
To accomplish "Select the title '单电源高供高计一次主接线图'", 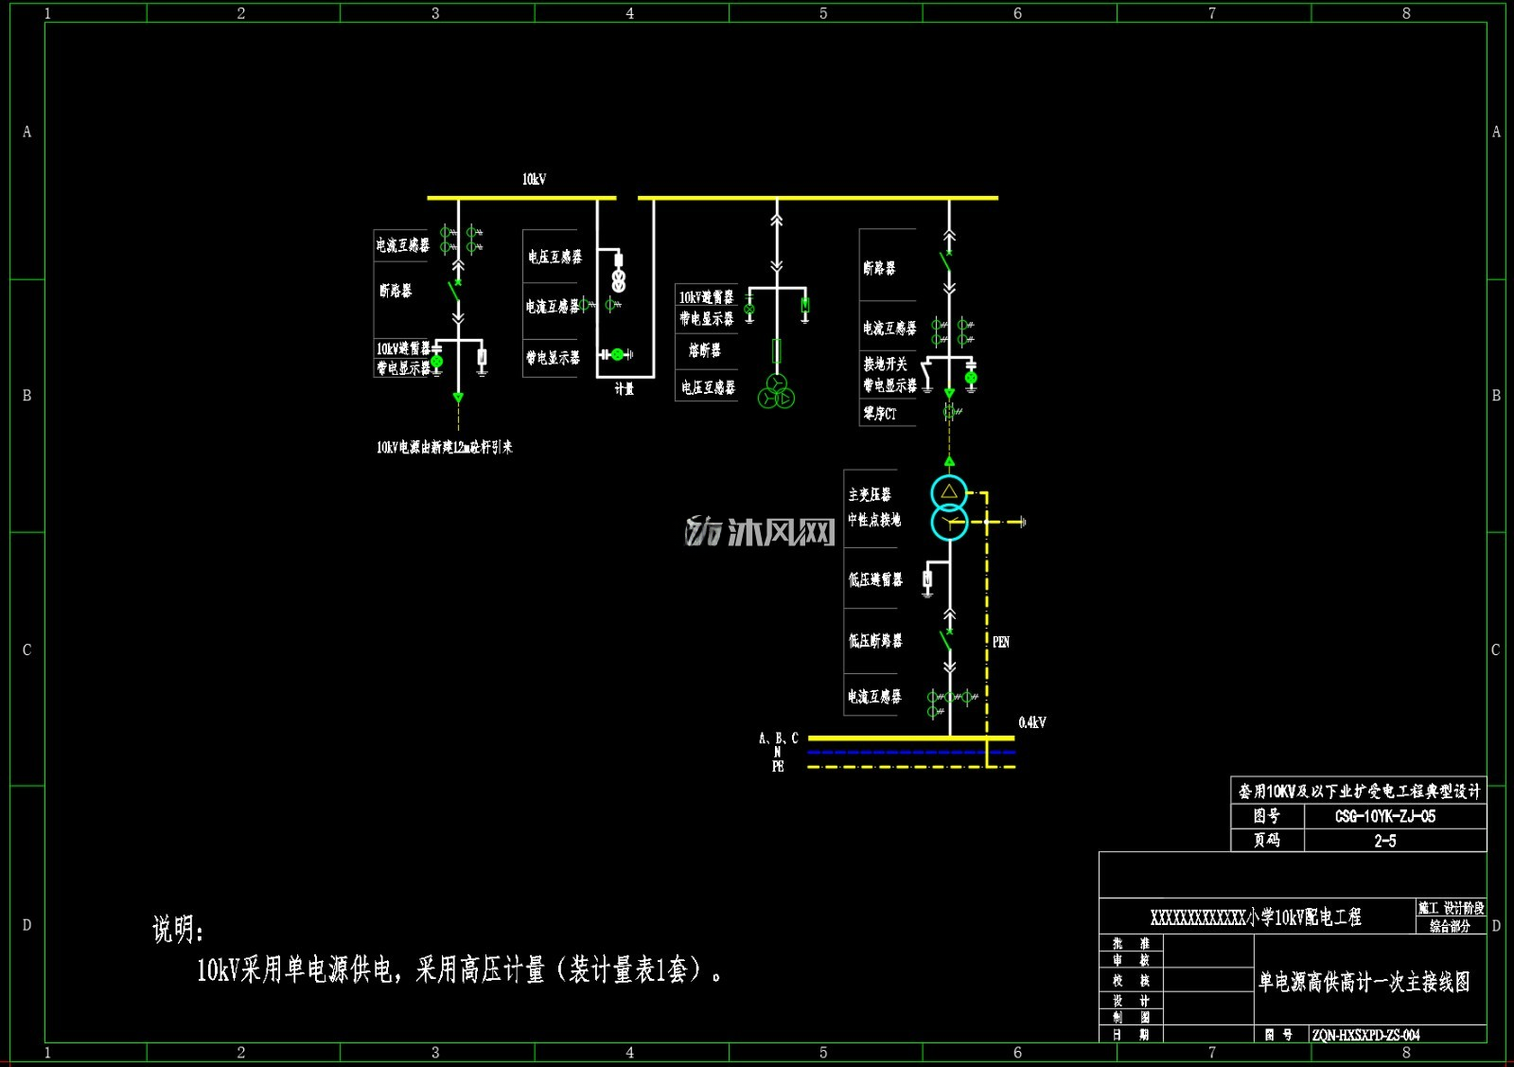I will pyautogui.click(x=1364, y=982).
